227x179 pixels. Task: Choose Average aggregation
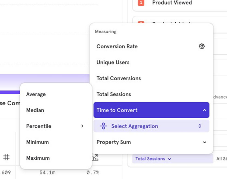[36, 94]
